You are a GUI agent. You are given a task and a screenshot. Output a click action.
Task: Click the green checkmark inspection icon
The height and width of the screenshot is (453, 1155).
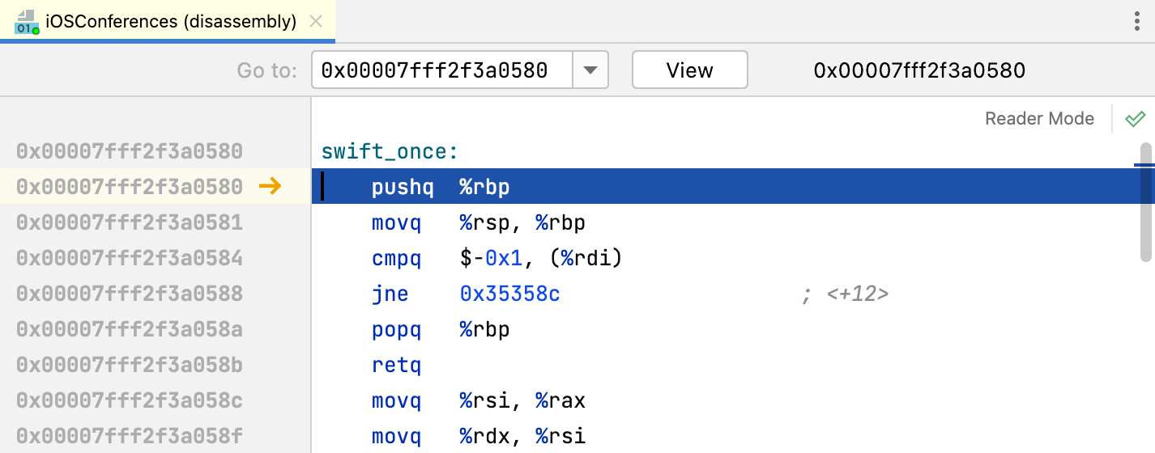(x=1135, y=119)
